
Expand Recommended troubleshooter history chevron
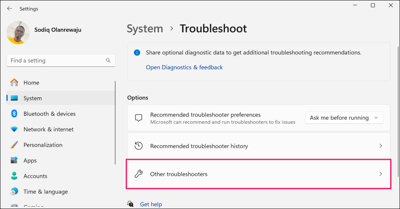[381, 146]
